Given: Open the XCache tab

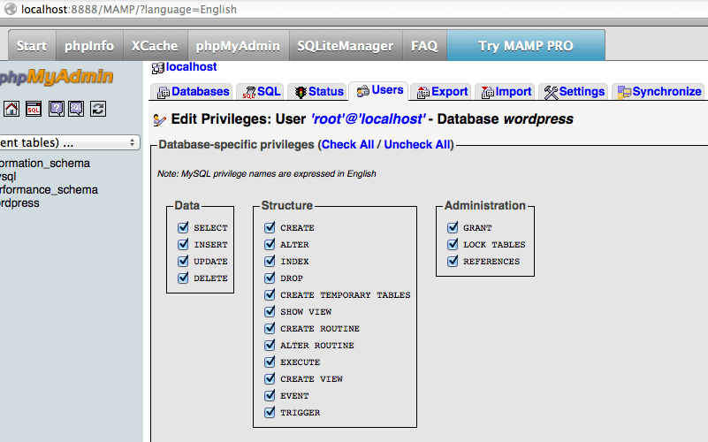Looking at the screenshot, I should [x=155, y=46].
